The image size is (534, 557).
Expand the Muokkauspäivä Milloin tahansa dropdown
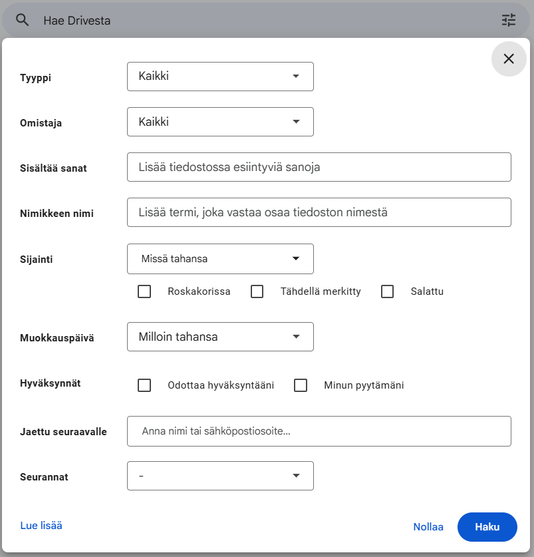[220, 337]
